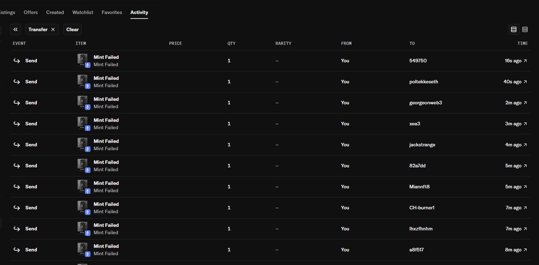Click the TIME column header
Screen dimensions: 539x265
(x=522, y=43)
